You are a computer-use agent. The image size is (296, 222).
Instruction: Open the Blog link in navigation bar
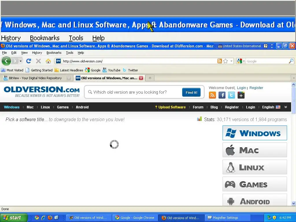tap(214, 107)
